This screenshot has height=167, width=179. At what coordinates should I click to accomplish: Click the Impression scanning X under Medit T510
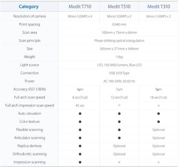pyautogui.click(x=119, y=162)
